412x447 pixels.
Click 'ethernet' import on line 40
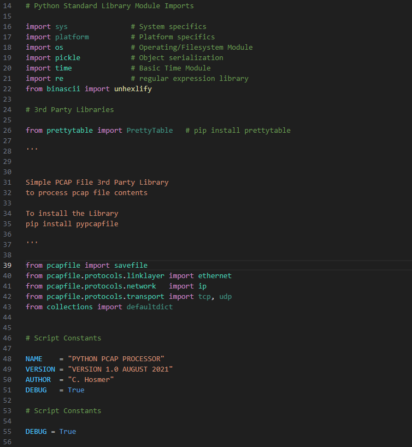pyautogui.click(x=215, y=276)
